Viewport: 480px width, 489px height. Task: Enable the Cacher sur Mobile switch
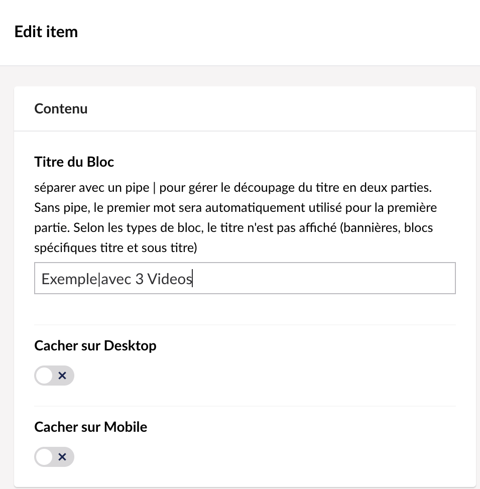tap(54, 457)
